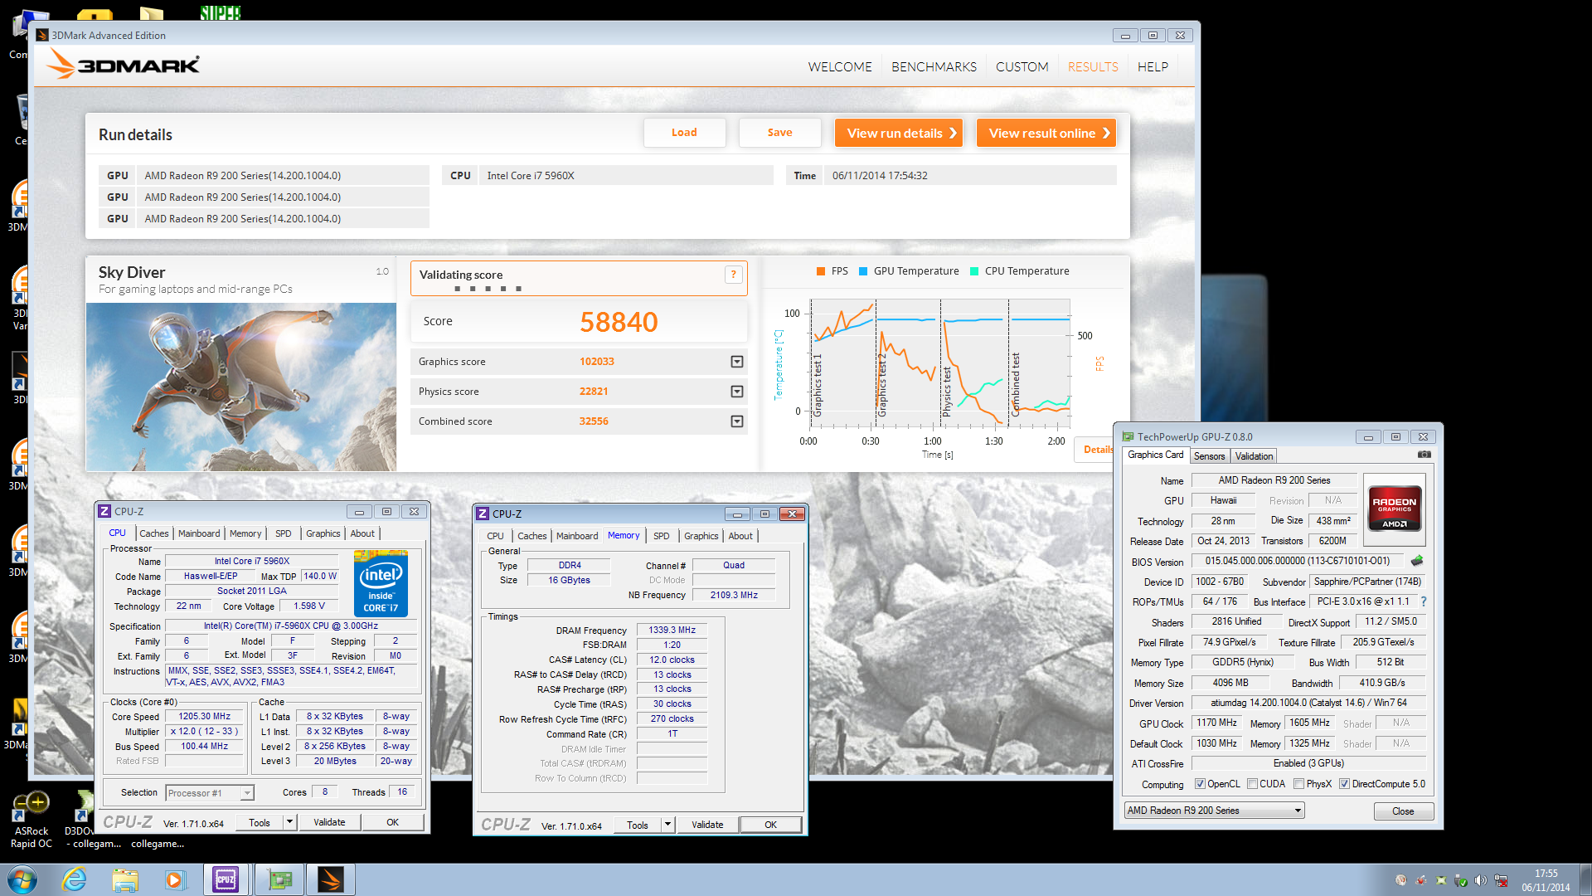Image resolution: width=1592 pixels, height=896 pixels.
Task: Open the Validating score help question mark
Action: tap(733, 275)
